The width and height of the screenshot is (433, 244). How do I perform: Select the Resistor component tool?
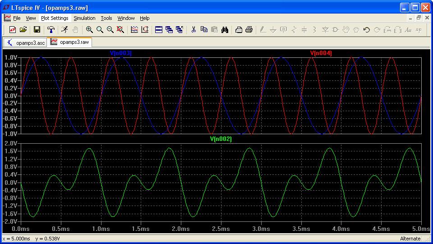click(x=294, y=30)
